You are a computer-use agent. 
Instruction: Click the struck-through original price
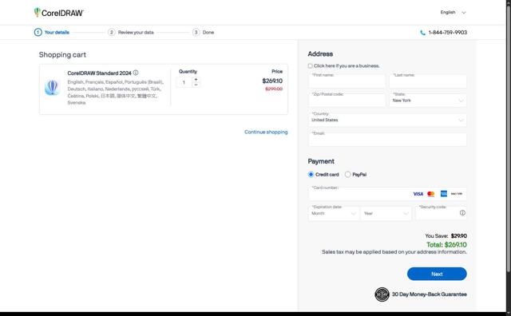(x=274, y=89)
